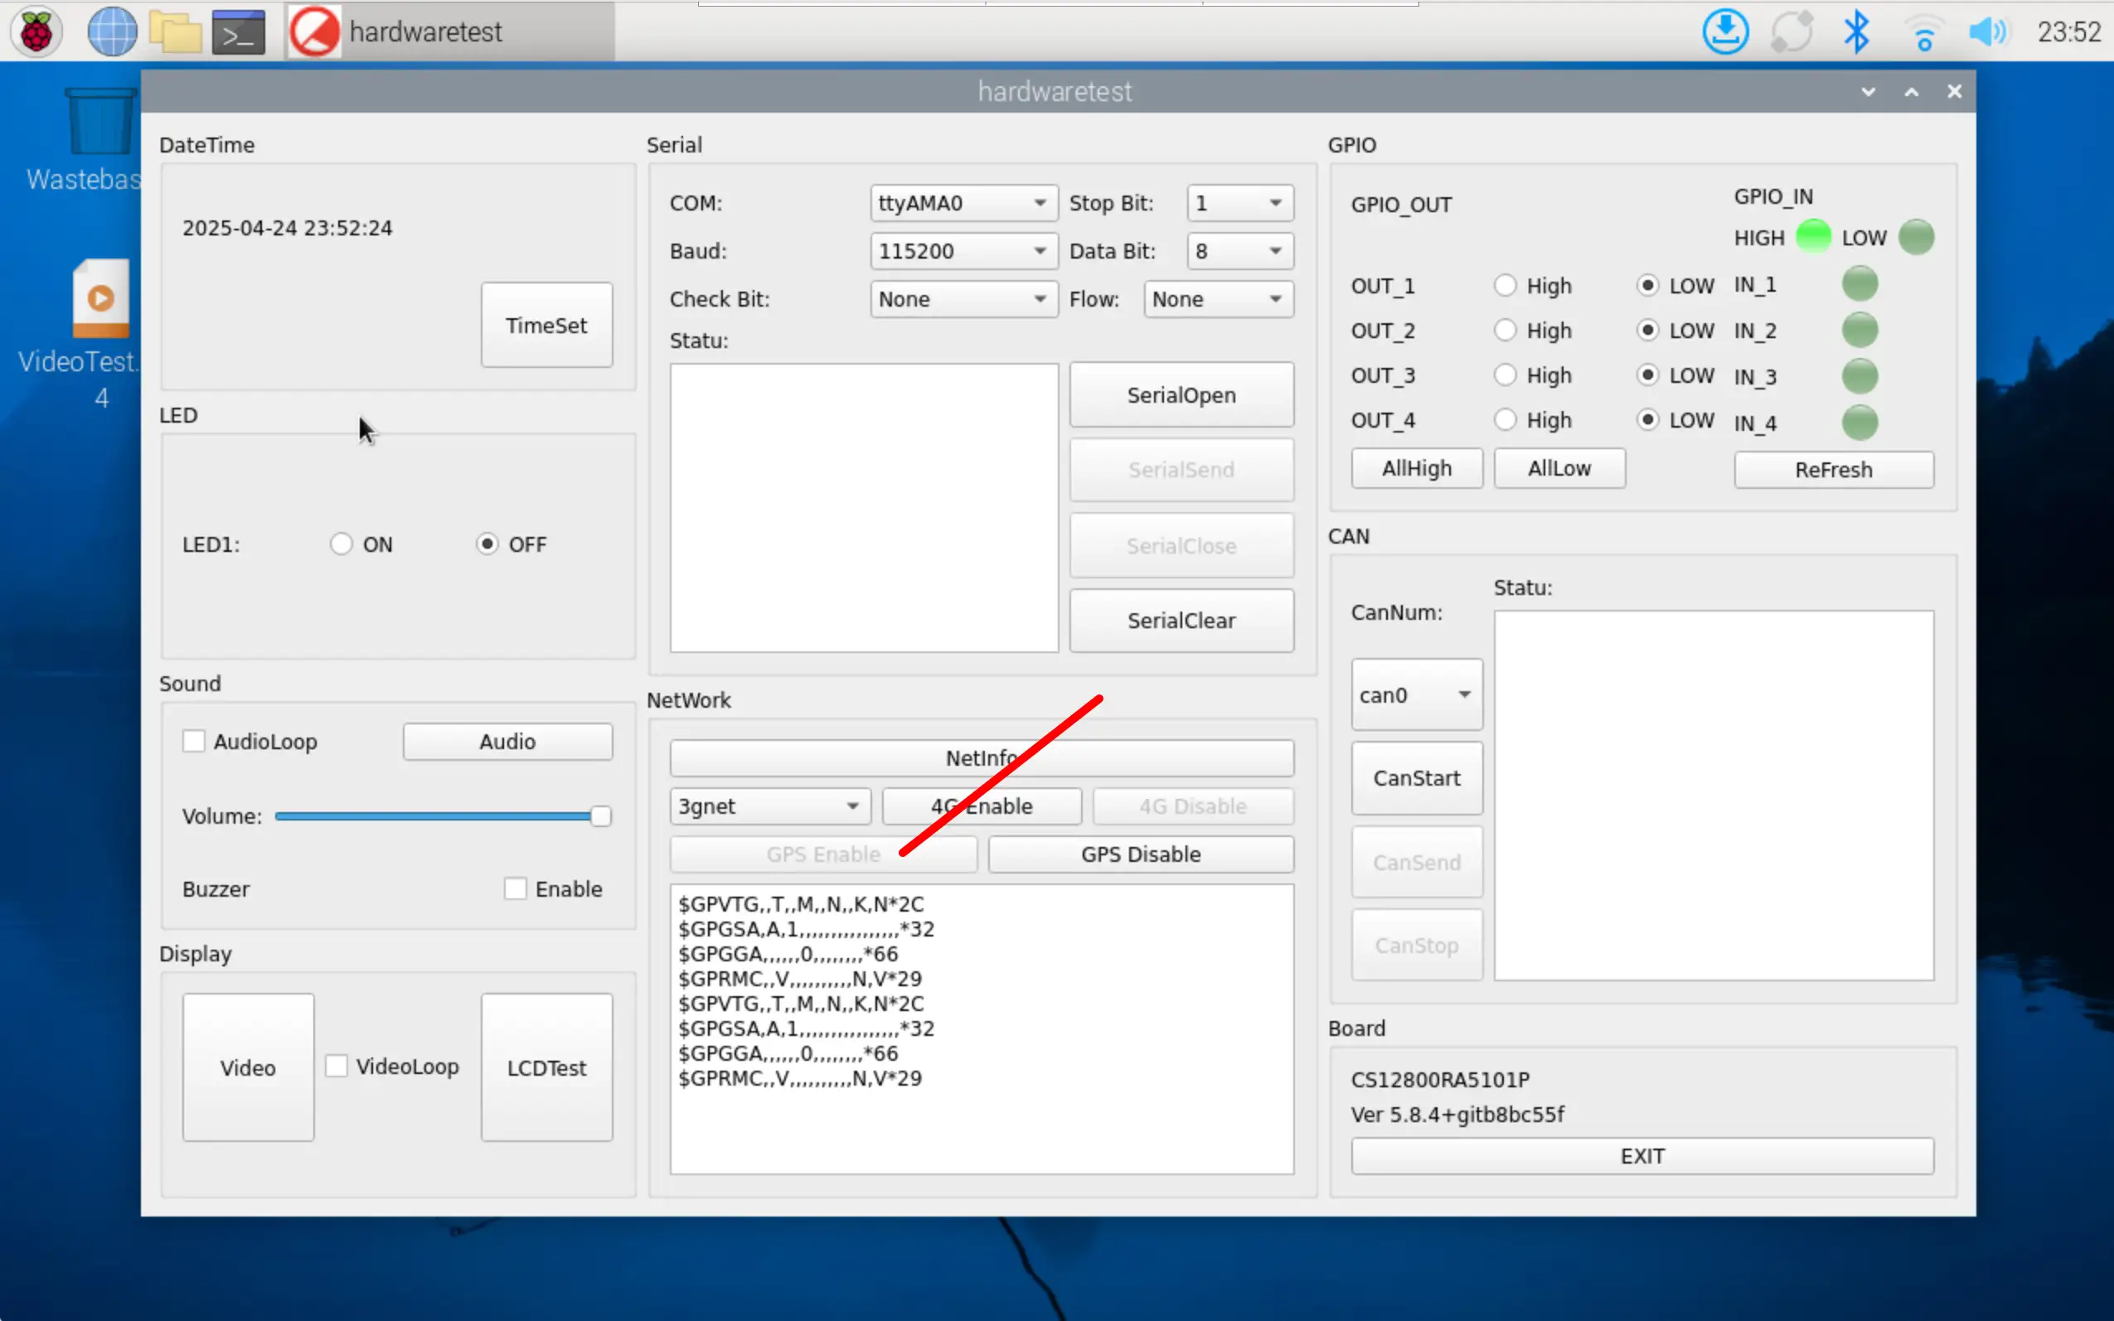This screenshot has height=1321, width=2114.
Task: Click the IN_4 status indicator
Action: [x=1859, y=422]
